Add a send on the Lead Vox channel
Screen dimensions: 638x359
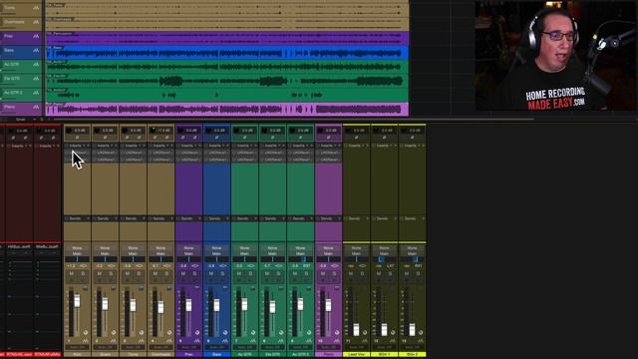[x=368, y=218]
